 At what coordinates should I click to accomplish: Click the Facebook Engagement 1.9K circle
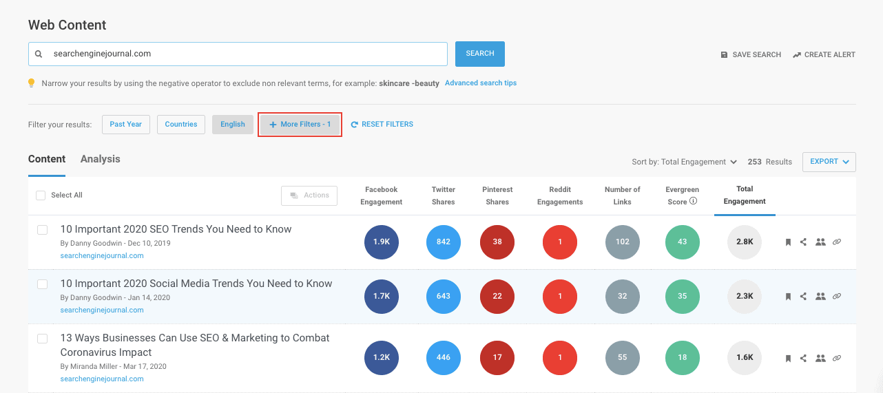coord(381,242)
